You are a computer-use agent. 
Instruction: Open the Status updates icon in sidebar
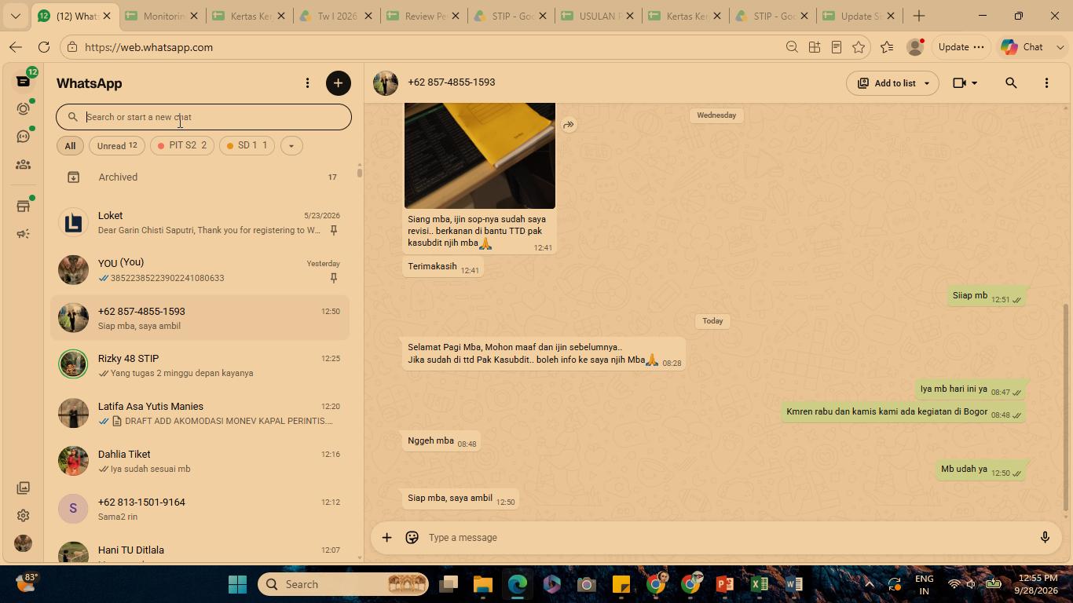click(x=23, y=109)
